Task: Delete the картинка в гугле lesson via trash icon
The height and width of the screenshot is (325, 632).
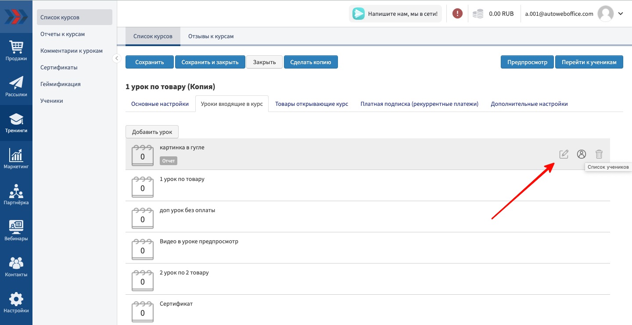Action: coord(599,154)
